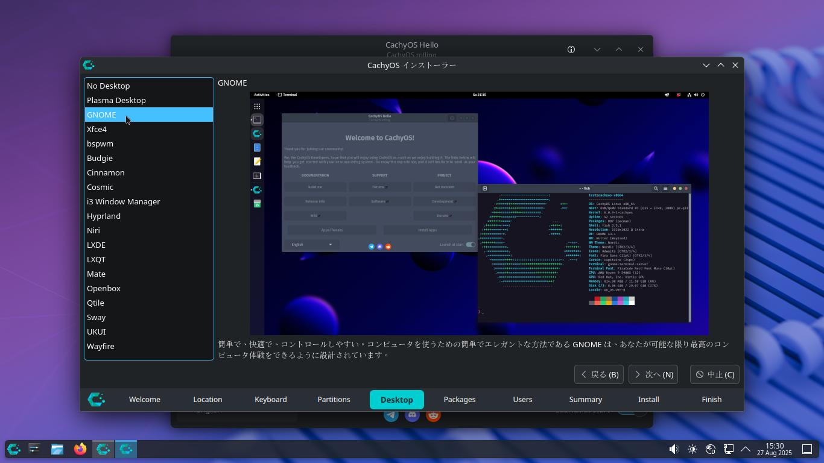Click the volume icon in system tray
The height and width of the screenshot is (463, 824).
coord(674,449)
